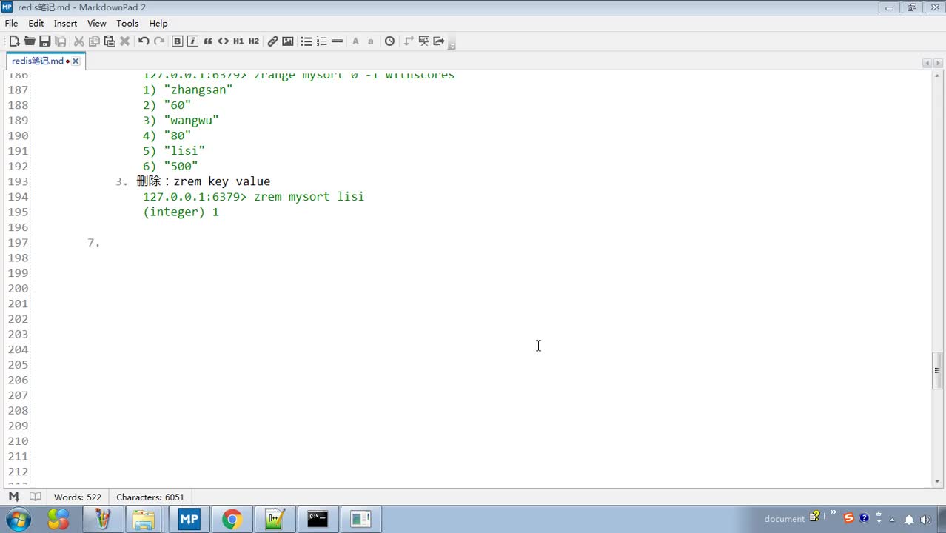This screenshot has width=946, height=533.
Task: Click the editor scroll-down arrow
Action: pos(937,481)
